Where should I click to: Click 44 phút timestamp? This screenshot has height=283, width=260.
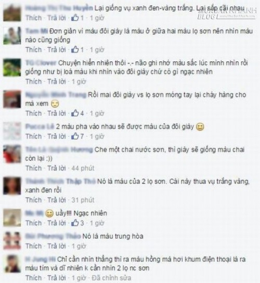(x=83, y=168)
